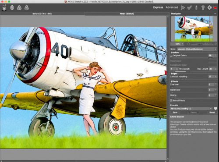This screenshot has height=162, width=219.
Task: Switch to Advanced mode
Action: click(x=172, y=7)
